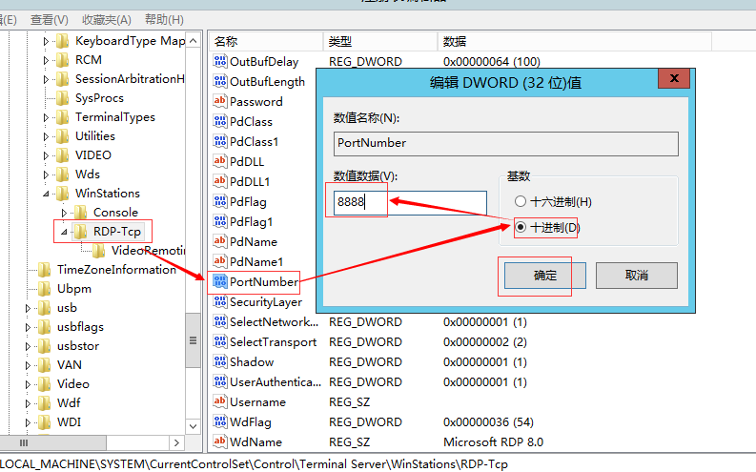
Task: Click tree pane scroll down arrow
Action: click(193, 426)
